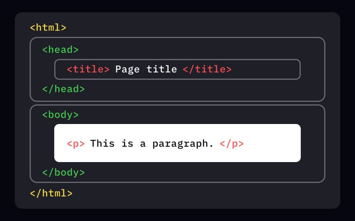355x221 pixels.
Task: Select the green closing </body> tag
Action: point(64,172)
